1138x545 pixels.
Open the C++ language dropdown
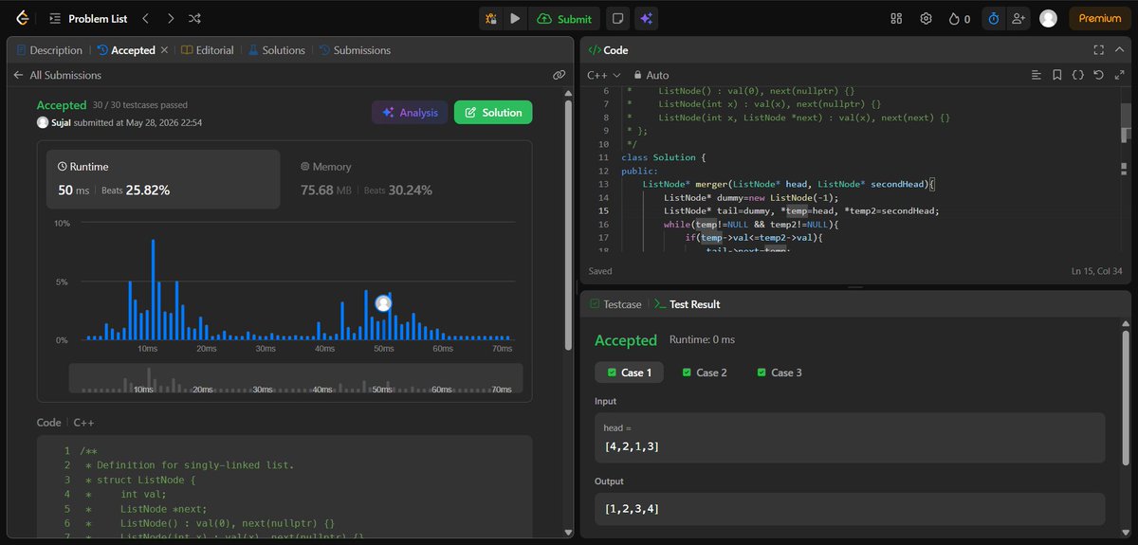(x=604, y=75)
